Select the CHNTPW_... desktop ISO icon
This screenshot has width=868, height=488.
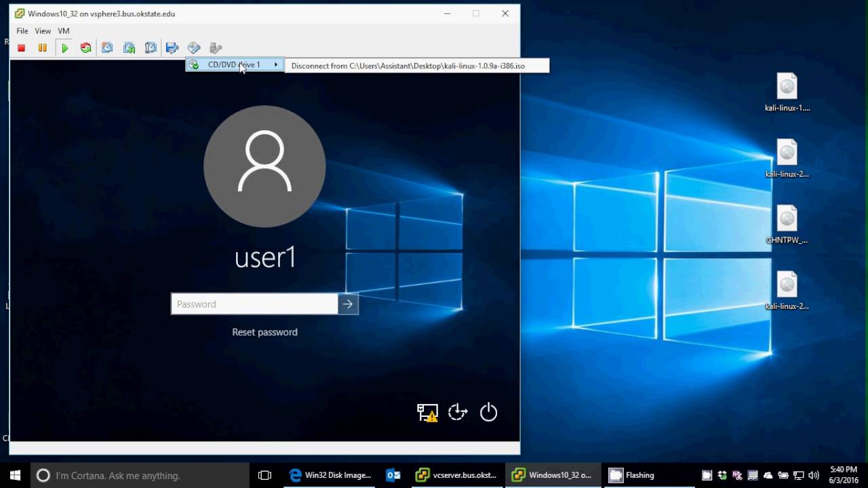[787, 224]
